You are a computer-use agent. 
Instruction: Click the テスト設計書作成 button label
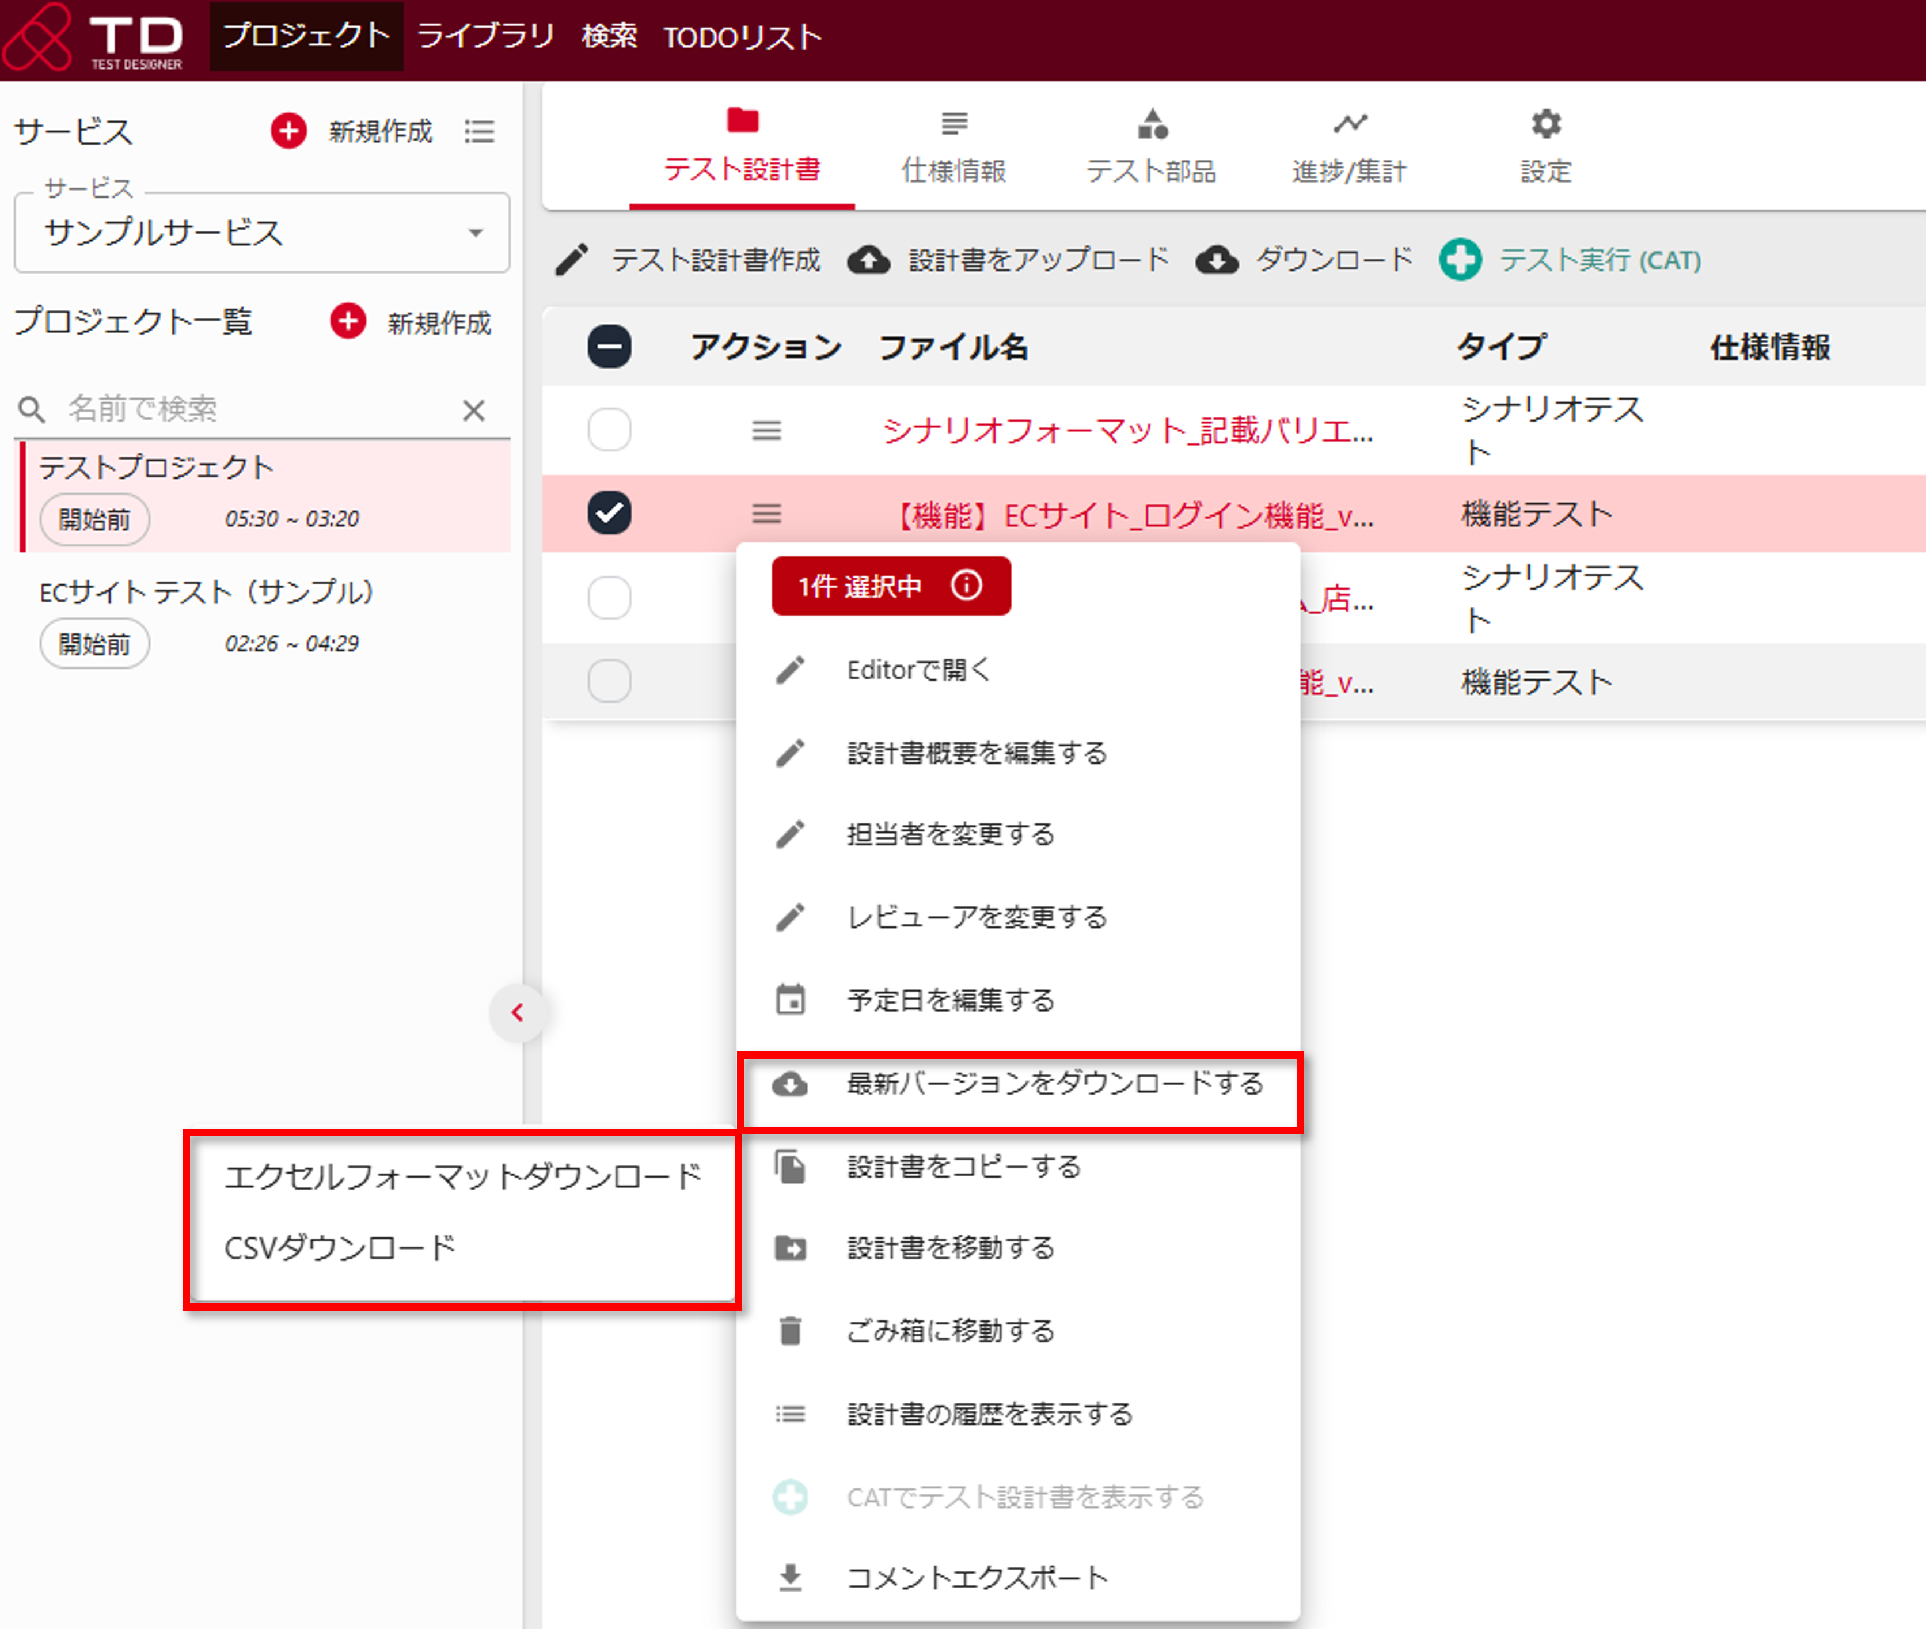click(x=716, y=260)
